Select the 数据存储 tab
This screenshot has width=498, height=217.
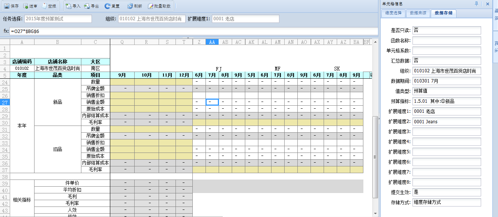click(443, 13)
